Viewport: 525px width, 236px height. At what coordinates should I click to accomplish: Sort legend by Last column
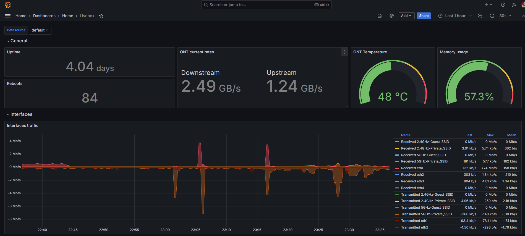469,135
